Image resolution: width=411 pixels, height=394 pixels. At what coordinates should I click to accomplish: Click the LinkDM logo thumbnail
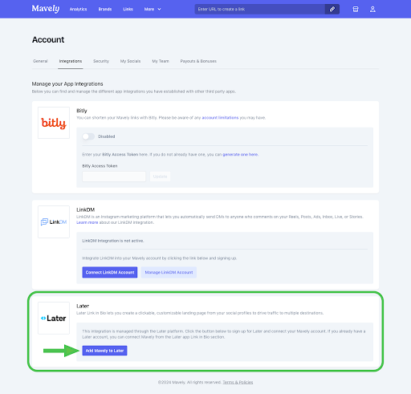[54, 221]
